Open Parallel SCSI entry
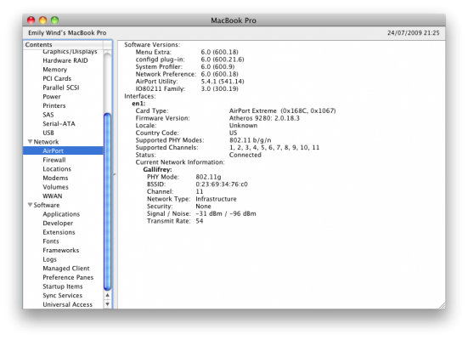The image size is (468, 340). click(x=61, y=88)
